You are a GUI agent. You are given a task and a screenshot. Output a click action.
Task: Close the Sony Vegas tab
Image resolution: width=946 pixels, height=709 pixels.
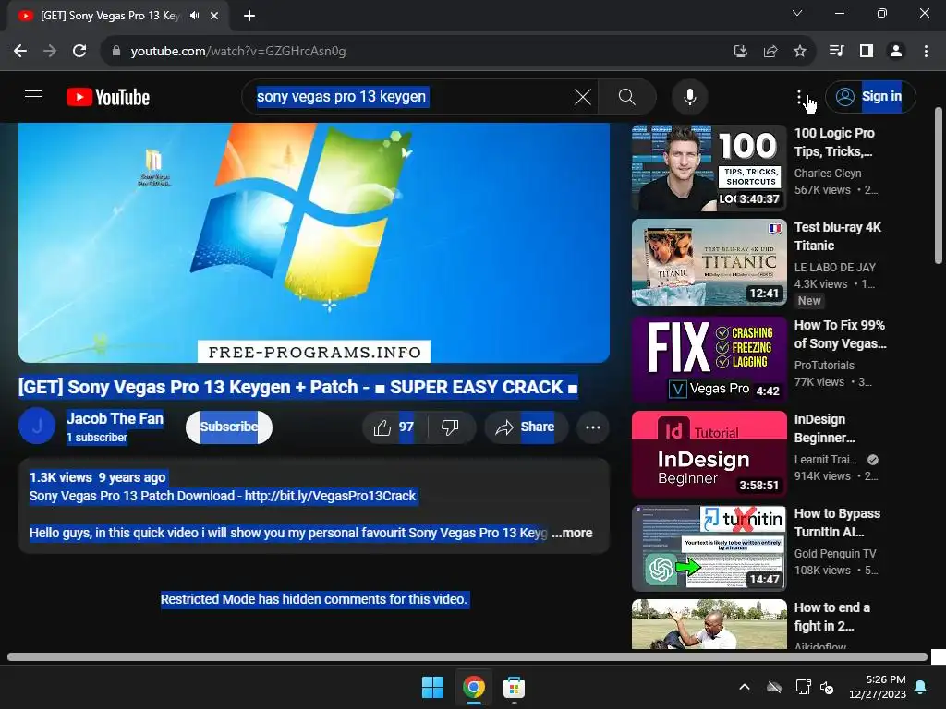pyautogui.click(x=214, y=16)
